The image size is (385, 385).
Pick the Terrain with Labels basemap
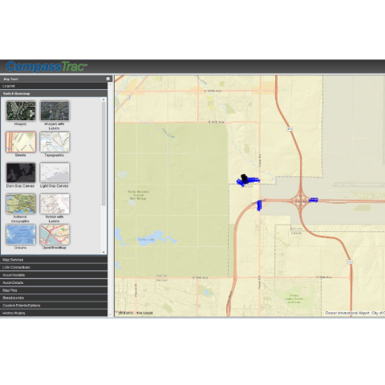click(55, 204)
